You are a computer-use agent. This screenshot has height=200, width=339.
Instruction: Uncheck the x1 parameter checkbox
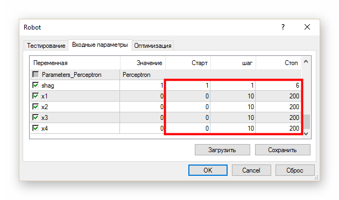36,96
